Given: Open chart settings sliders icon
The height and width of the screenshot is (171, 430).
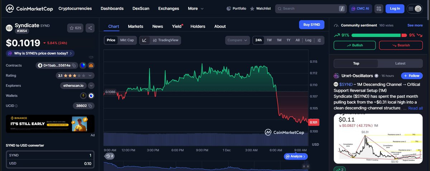Looking at the screenshot, I should [319, 40].
